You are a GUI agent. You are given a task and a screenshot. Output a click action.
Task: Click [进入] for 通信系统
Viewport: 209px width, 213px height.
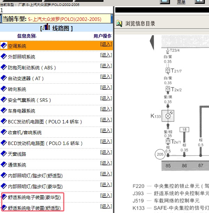(106, 163)
